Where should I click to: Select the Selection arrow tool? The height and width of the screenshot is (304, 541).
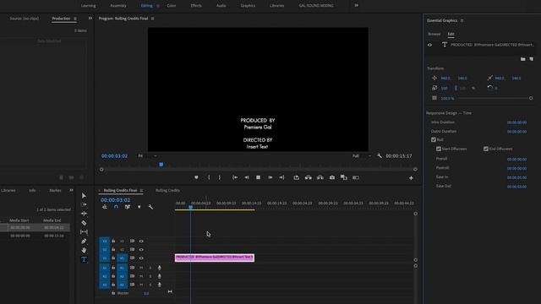click(x=84, y=195)
